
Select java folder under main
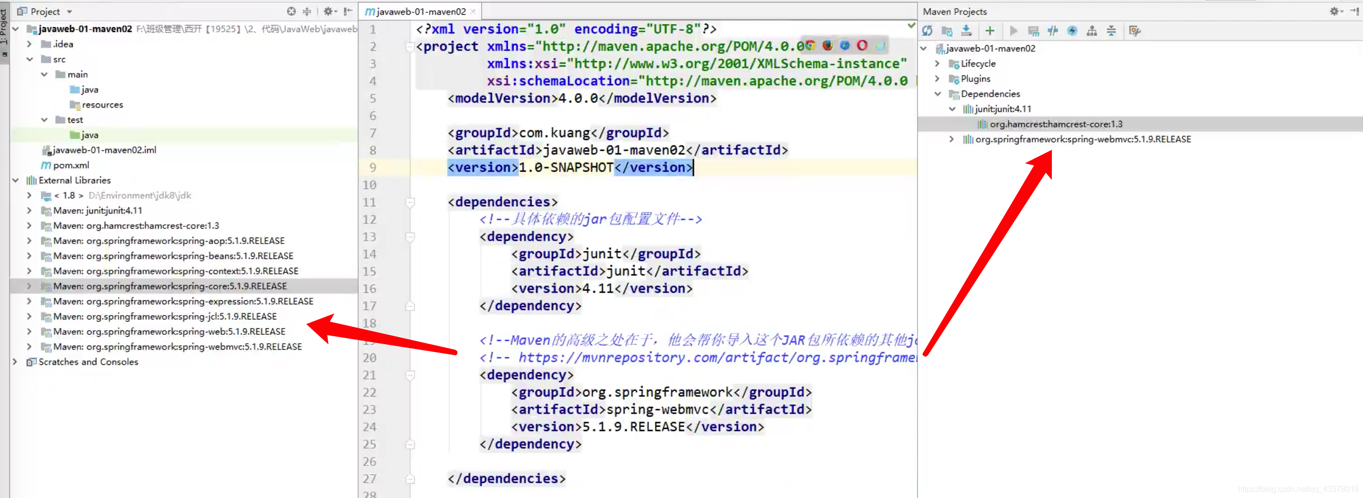(84, 90)
